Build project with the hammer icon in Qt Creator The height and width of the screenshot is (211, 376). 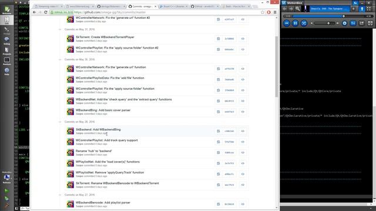6,205
